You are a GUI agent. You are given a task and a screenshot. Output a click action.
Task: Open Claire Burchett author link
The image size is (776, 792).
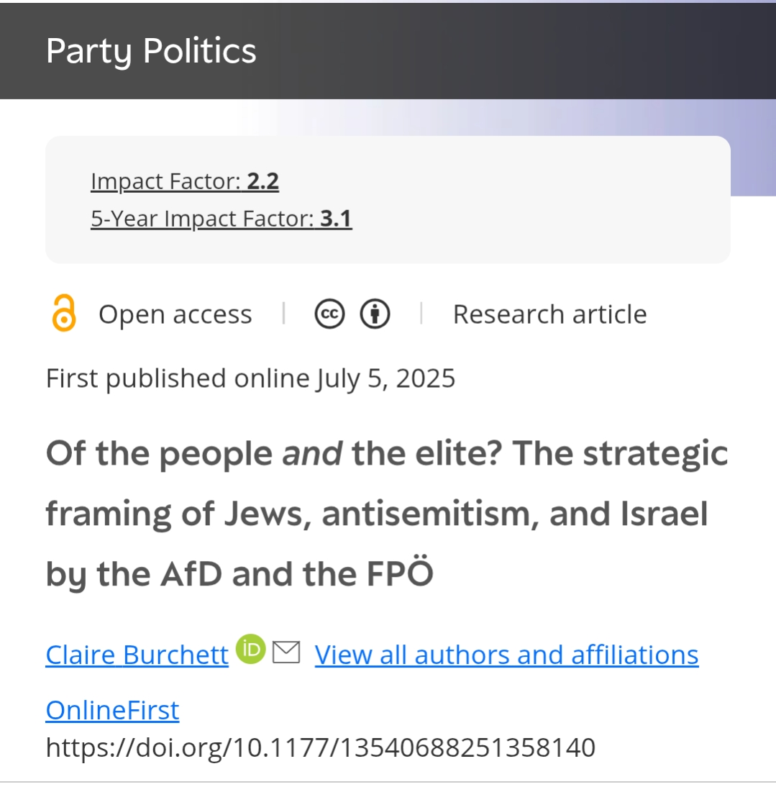pos(137,655)
